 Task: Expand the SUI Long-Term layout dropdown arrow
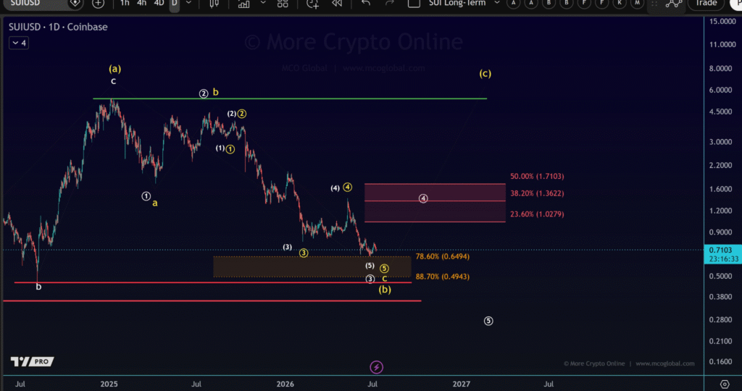tap(497, 4)
